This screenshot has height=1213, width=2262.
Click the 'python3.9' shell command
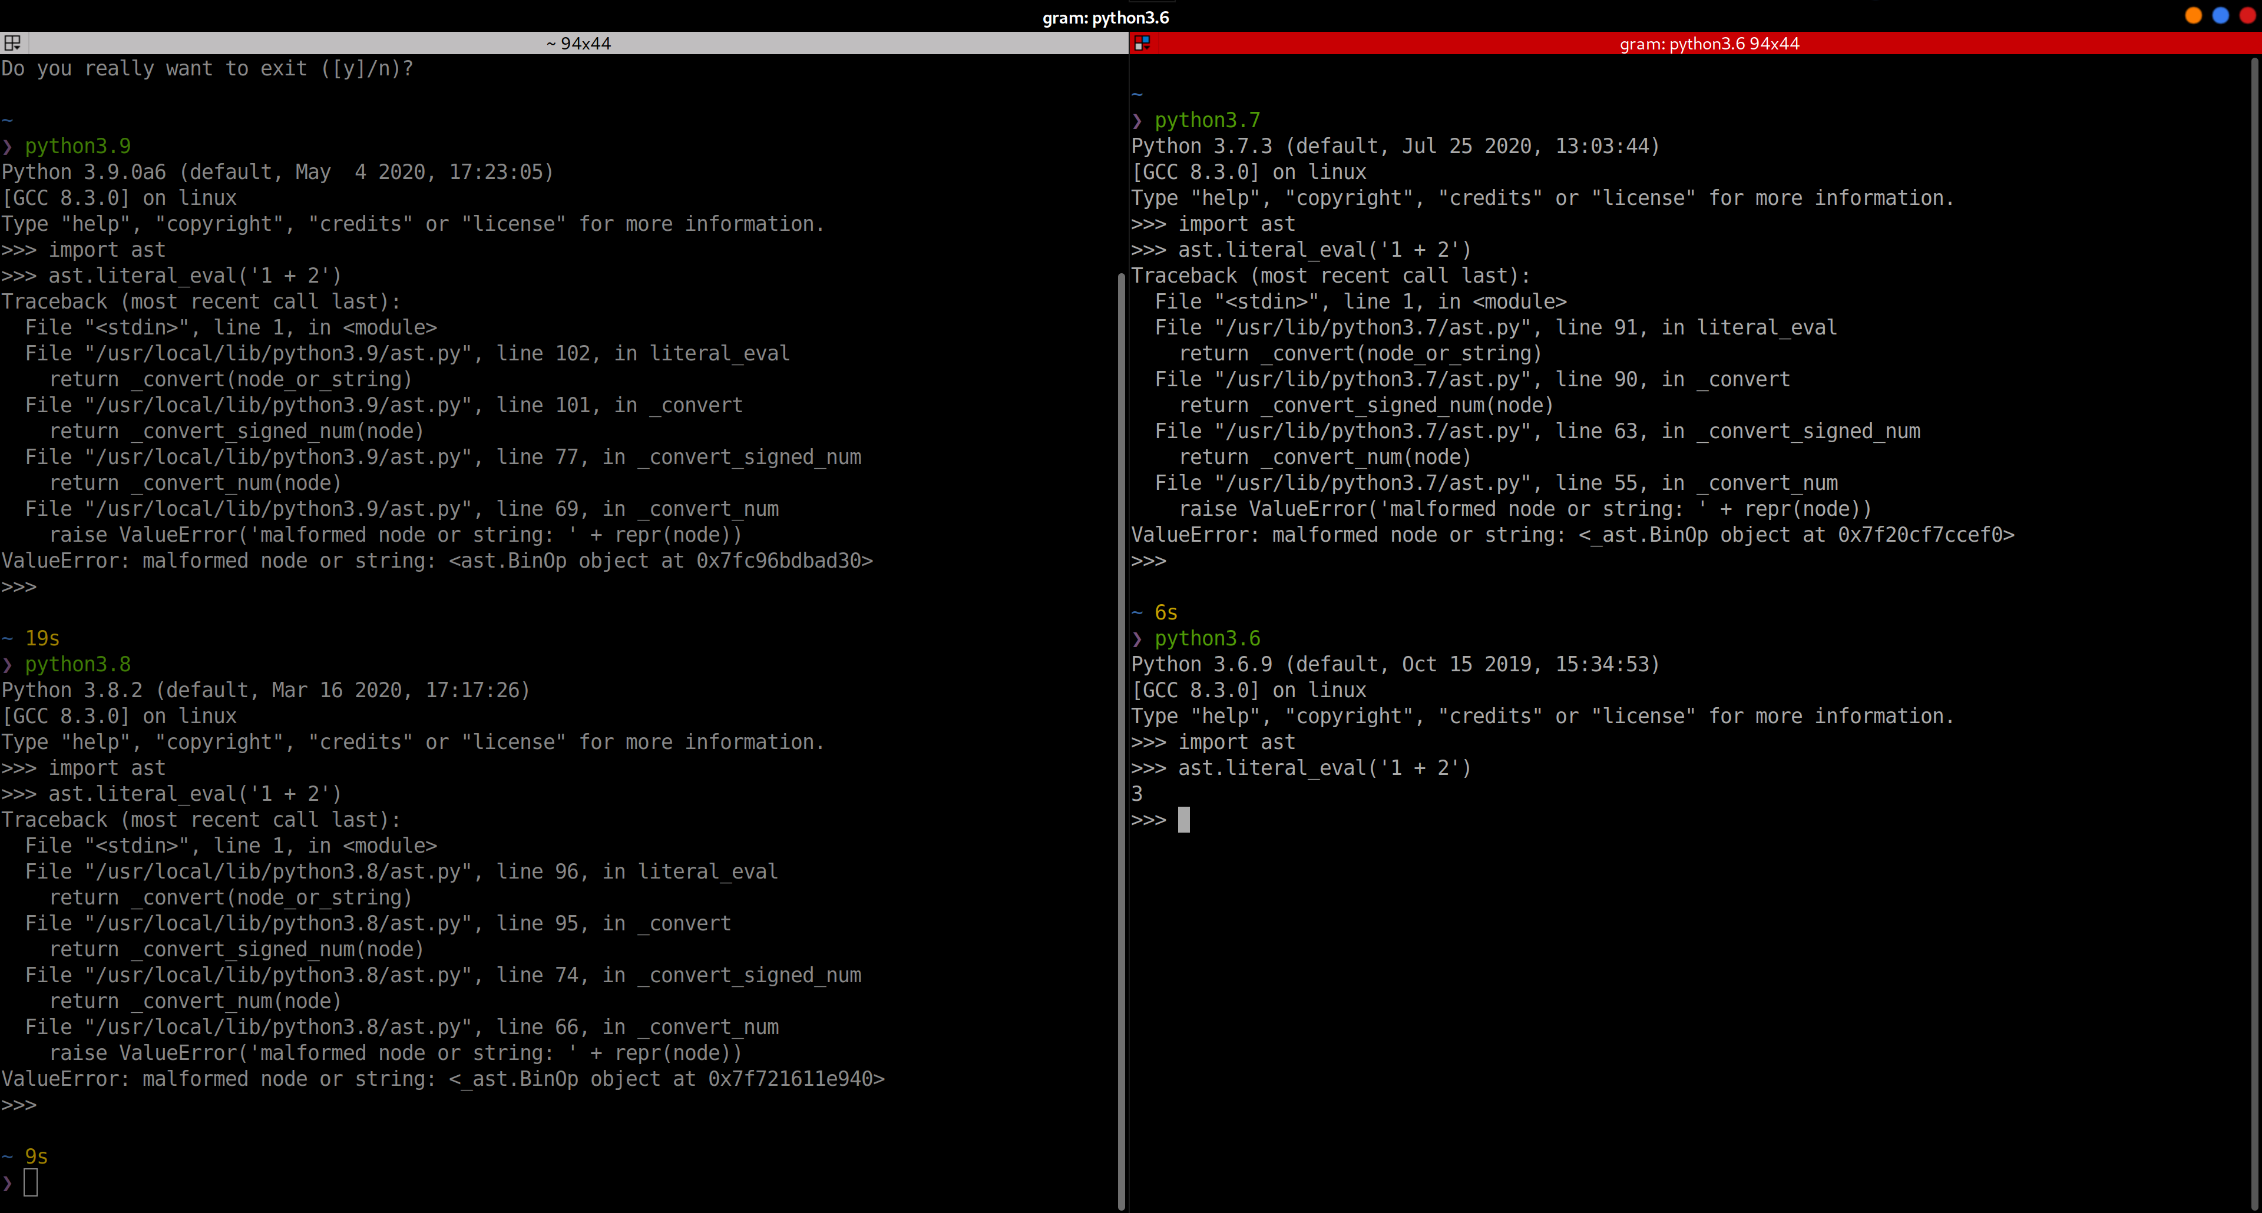point(77,145)
